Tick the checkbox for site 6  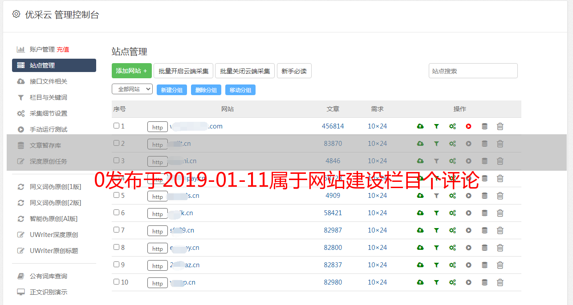click(116, 213)
